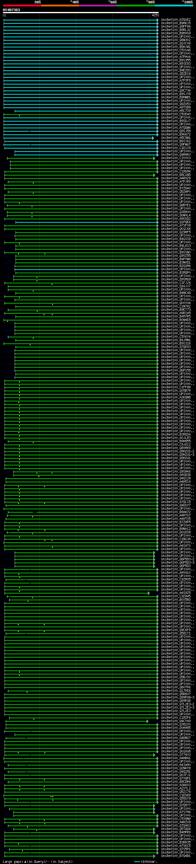Screen dimensions: 196x864
Task: Click the green ~80% legend segment
Action: tap(136, 6)
